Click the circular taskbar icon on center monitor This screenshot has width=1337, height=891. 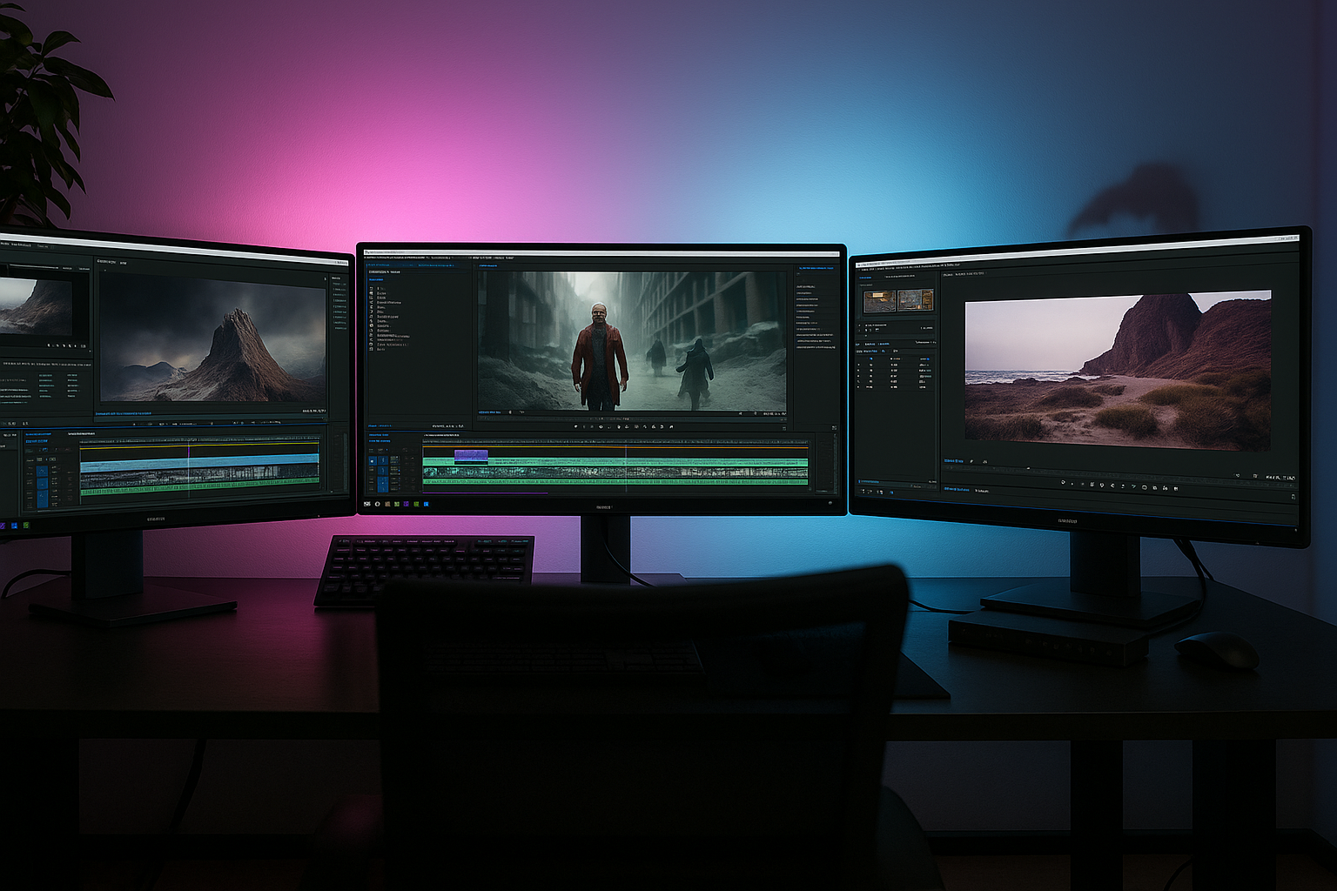click(x=377, y=504)
